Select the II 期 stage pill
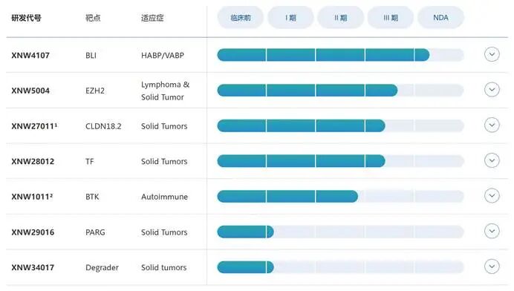The width and height of the screenshot is (514, 291). click(341, 18)
